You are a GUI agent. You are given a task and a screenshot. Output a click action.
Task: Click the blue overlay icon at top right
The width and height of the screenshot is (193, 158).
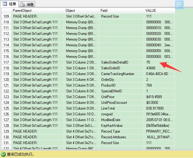coord(179,5)
